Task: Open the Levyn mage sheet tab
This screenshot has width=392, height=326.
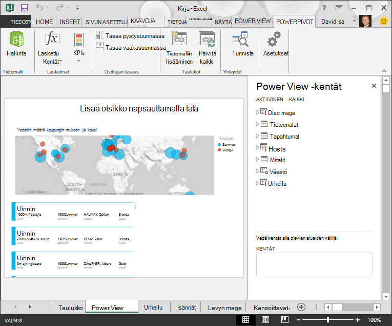Action: (x=224, y=308)
